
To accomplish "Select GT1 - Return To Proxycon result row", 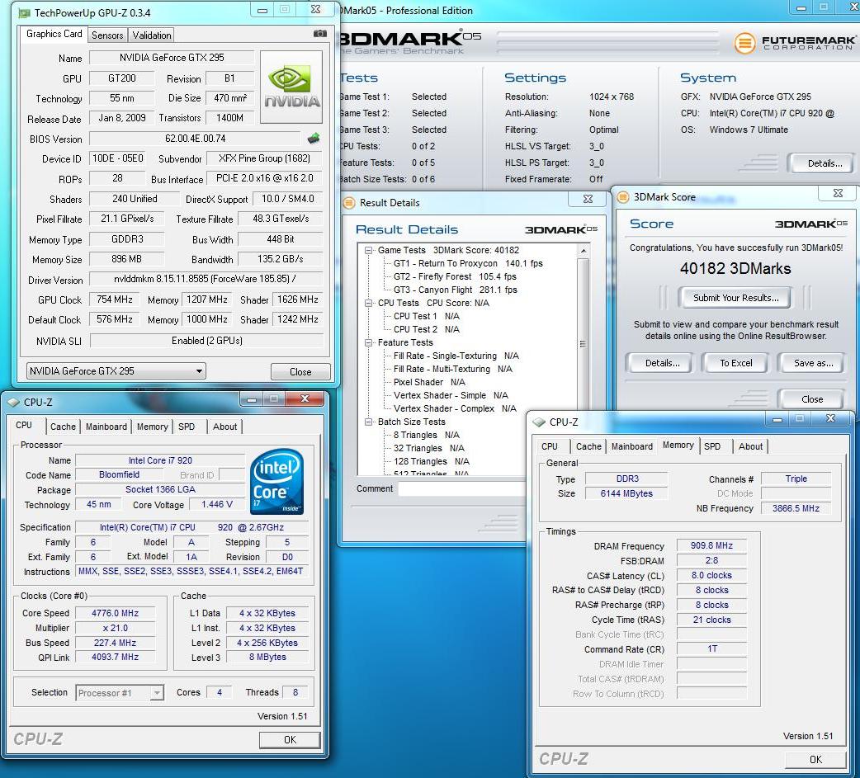I will 468,263.
